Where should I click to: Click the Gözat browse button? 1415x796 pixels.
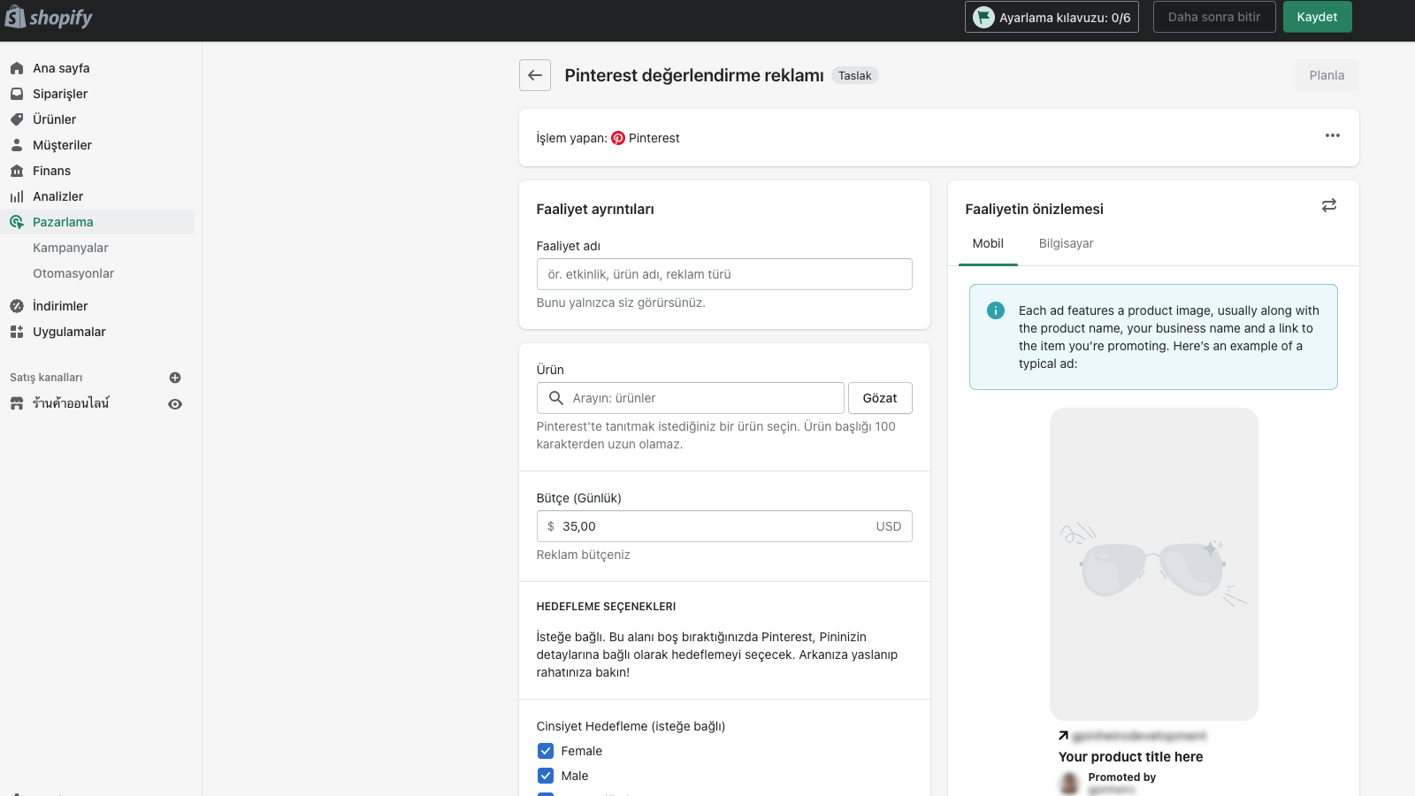tap(880, 398)
